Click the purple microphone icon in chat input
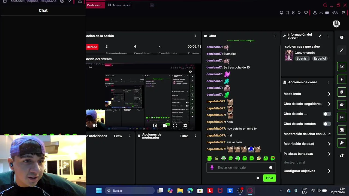 (212, 167)
